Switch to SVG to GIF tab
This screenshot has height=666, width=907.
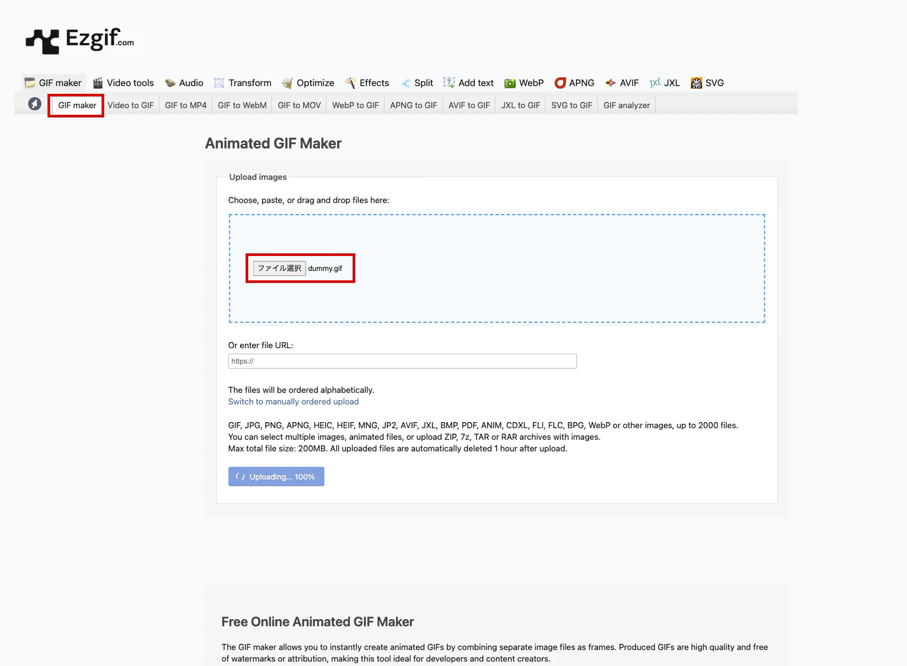[x=572, y=105]
